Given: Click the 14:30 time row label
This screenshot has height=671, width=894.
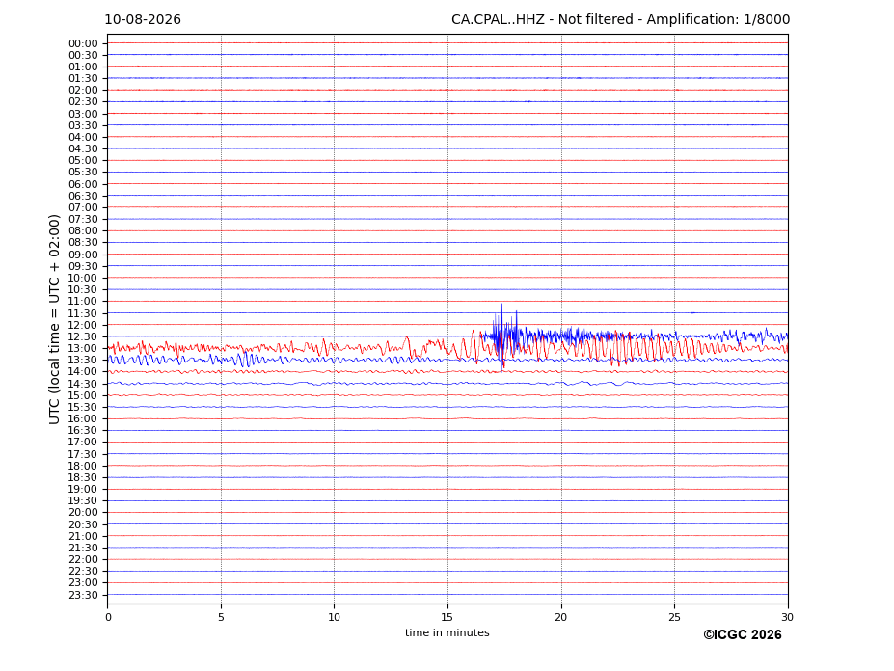Looking at the screenshot, I should [x=83, y=385].
